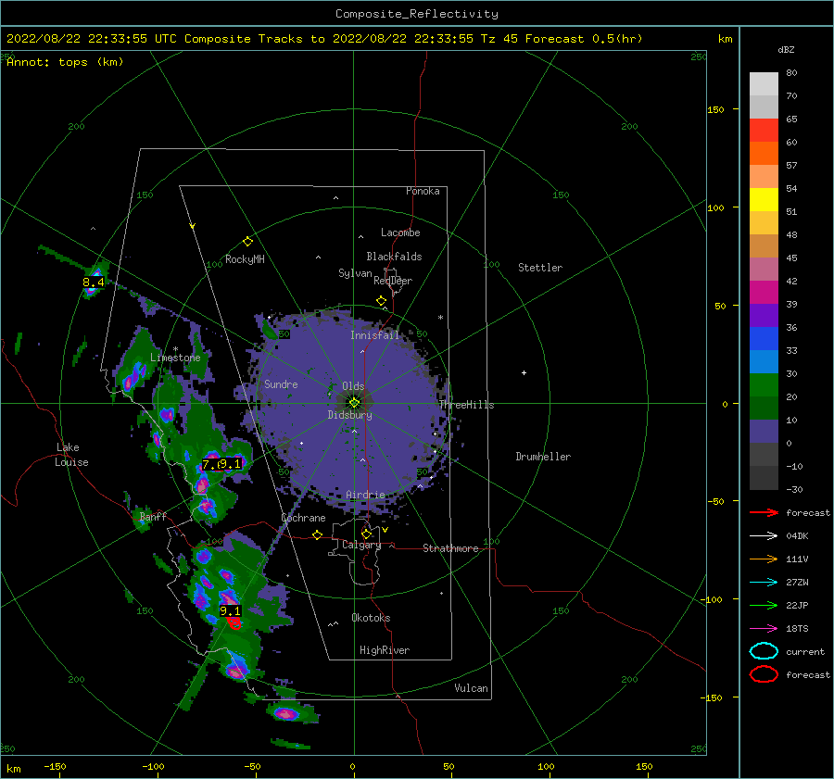Click the Sylvan label

coord(355,273)
